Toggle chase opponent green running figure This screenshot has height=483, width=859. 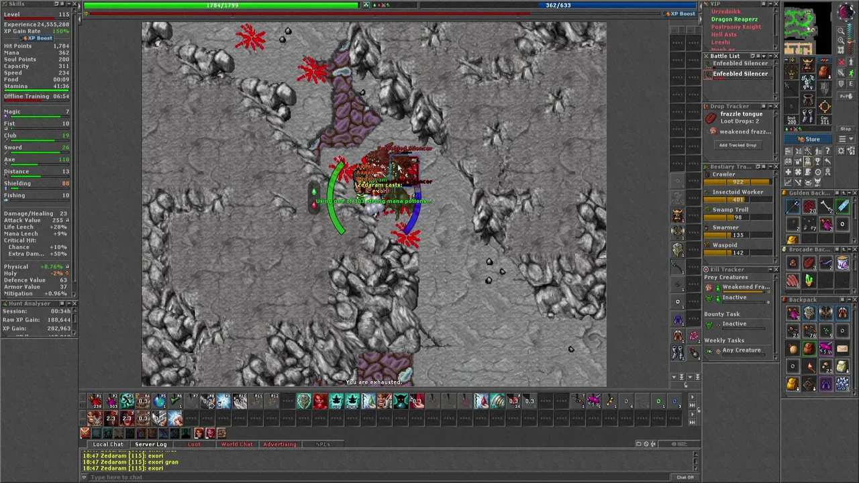click(850, 72)
